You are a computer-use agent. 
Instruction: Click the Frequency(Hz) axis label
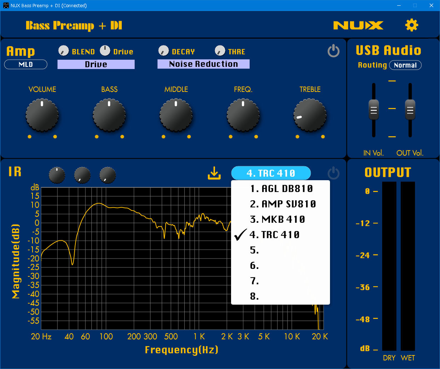click(x=181, y=349)
